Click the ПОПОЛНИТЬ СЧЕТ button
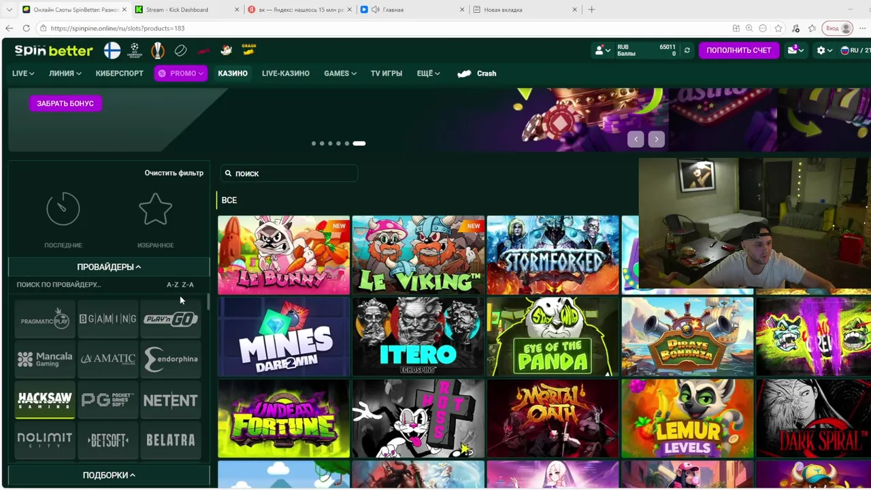This screenshot has height=490, width=871. [x=738, y=50]
